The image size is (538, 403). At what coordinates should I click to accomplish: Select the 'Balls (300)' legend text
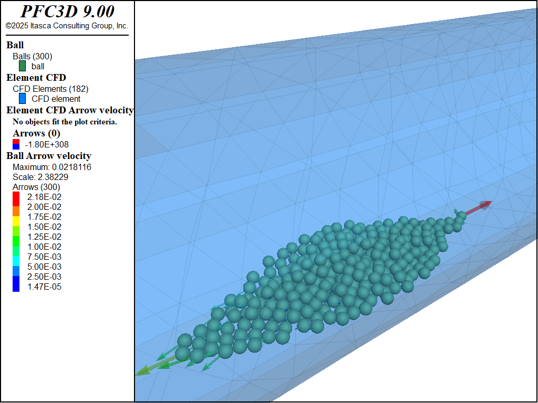[32, 56]
